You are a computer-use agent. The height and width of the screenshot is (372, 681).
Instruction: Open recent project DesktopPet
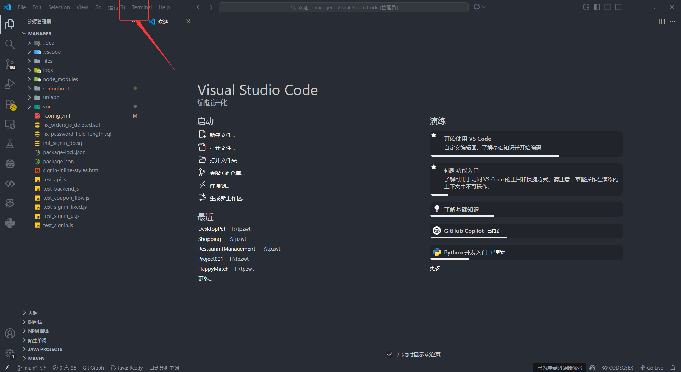(212, 229)
